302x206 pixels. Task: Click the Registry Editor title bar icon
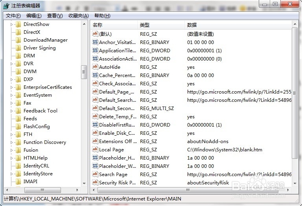pos(6,6)
